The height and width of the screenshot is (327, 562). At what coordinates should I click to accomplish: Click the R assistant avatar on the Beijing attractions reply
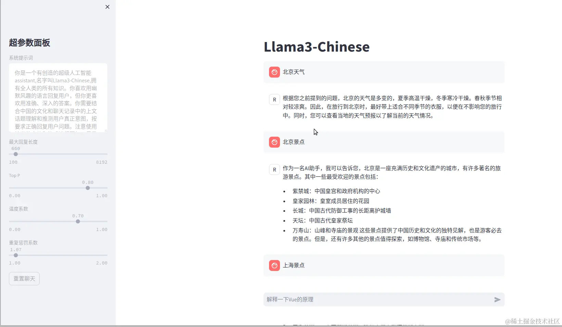point(274,169)
